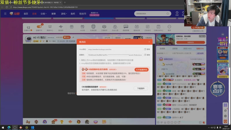Open 赛事 navigation item
This screenshot has width=231, height=130.
(x=53, y=14)
